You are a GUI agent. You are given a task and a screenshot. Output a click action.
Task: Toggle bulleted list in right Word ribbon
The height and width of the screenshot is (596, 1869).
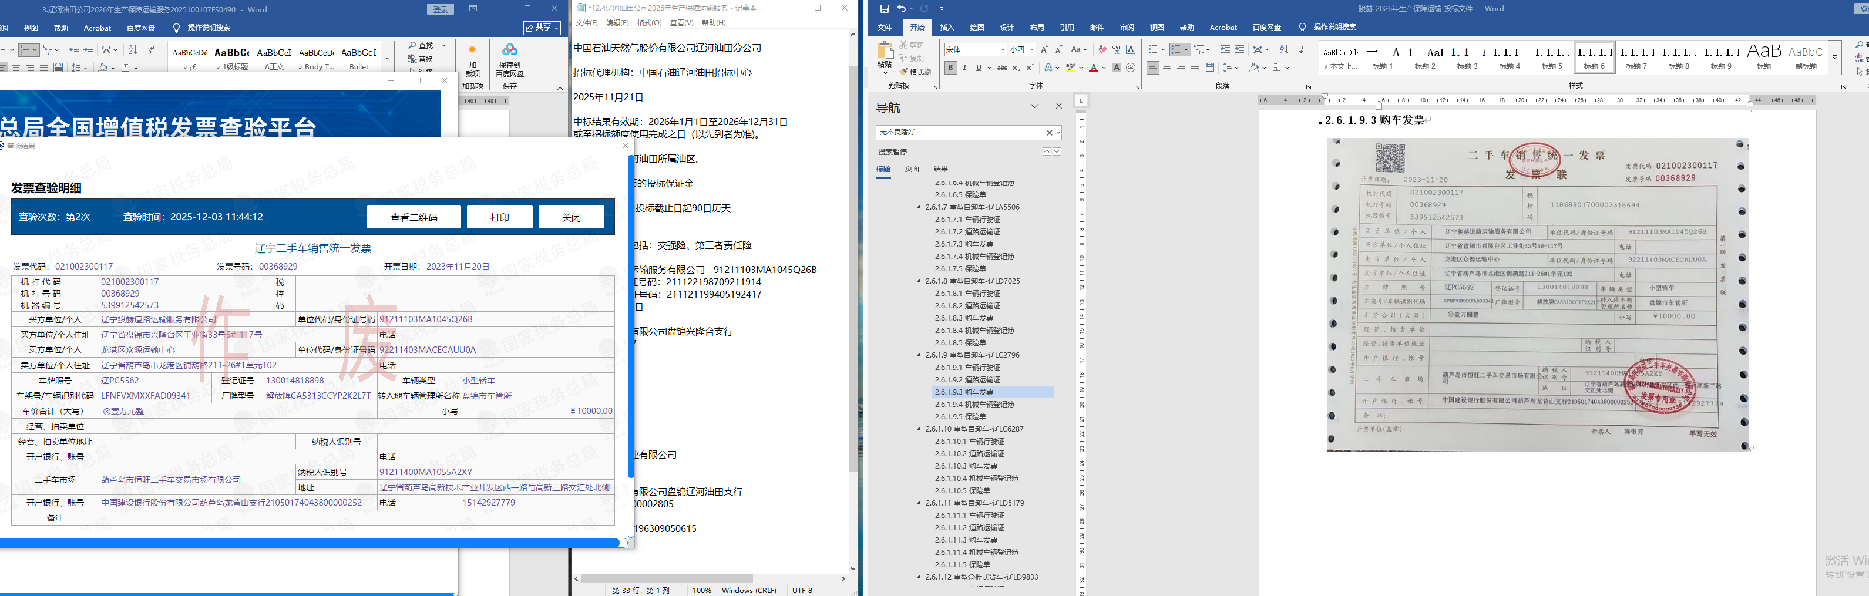1153,49
